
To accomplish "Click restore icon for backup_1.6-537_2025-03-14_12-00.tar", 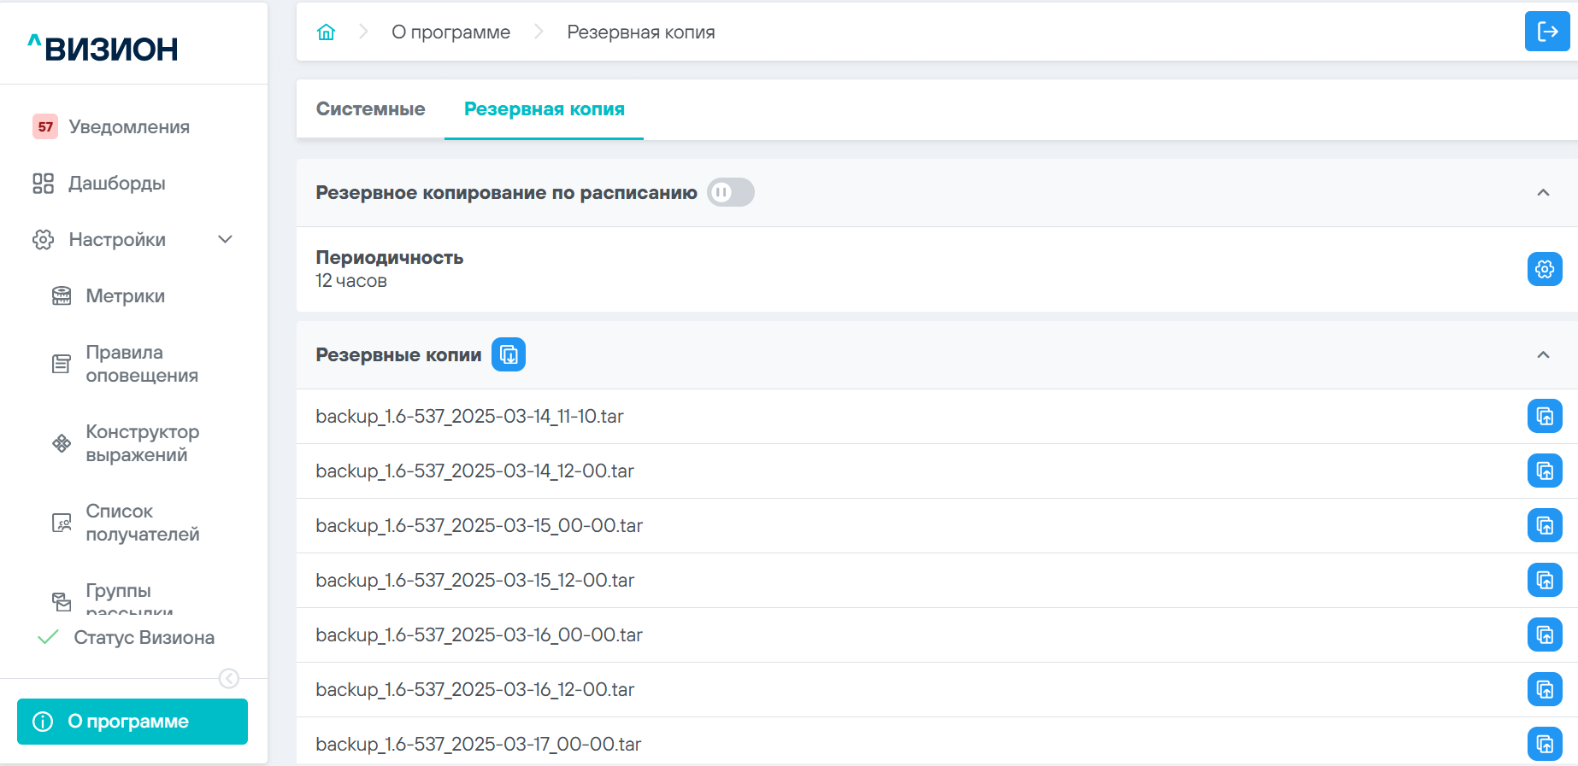I will click(1544, 471).
